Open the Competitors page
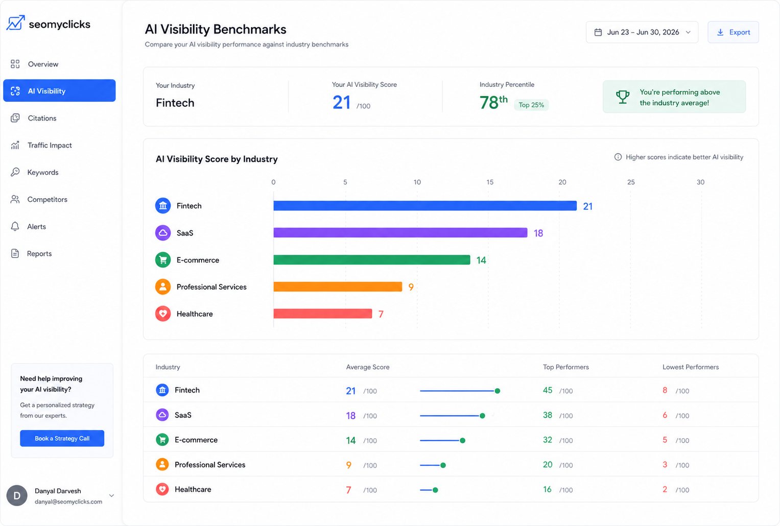 (x=59, y=199)
